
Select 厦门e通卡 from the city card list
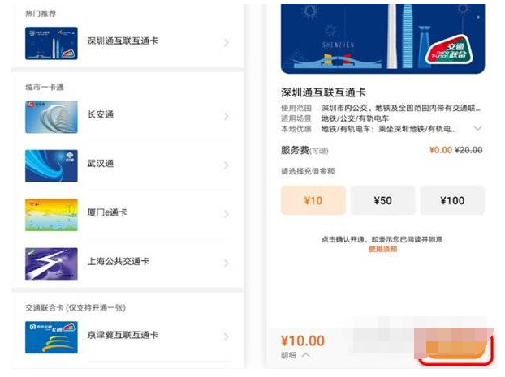pos(127,215)
